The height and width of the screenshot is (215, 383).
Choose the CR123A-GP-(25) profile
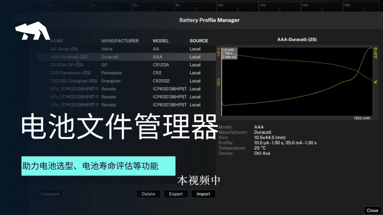pyautogui.click(x=127, y=65)
